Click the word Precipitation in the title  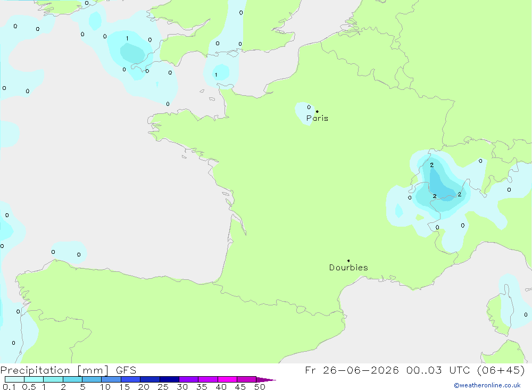click(35, 370)
